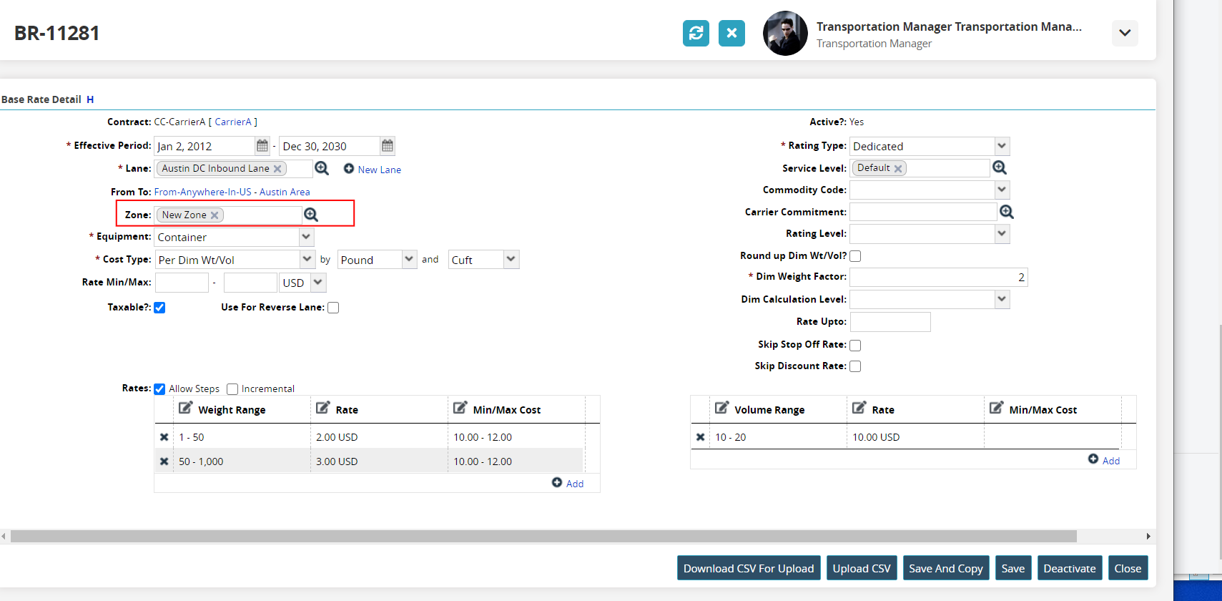This screenshot has height=601, width=1222.
Task: Open the effective start date calendar
Action: tap(262, 146)
